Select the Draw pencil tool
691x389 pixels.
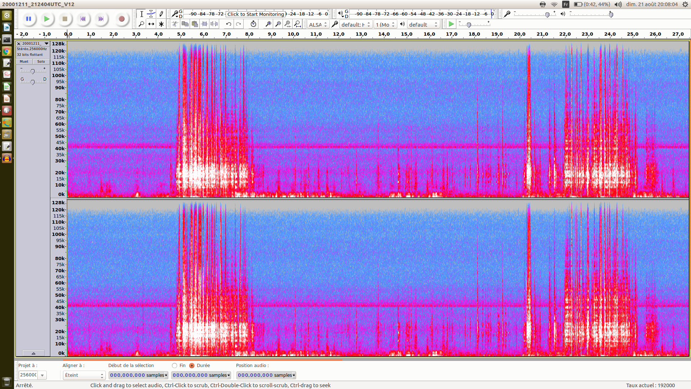[161, 14]
